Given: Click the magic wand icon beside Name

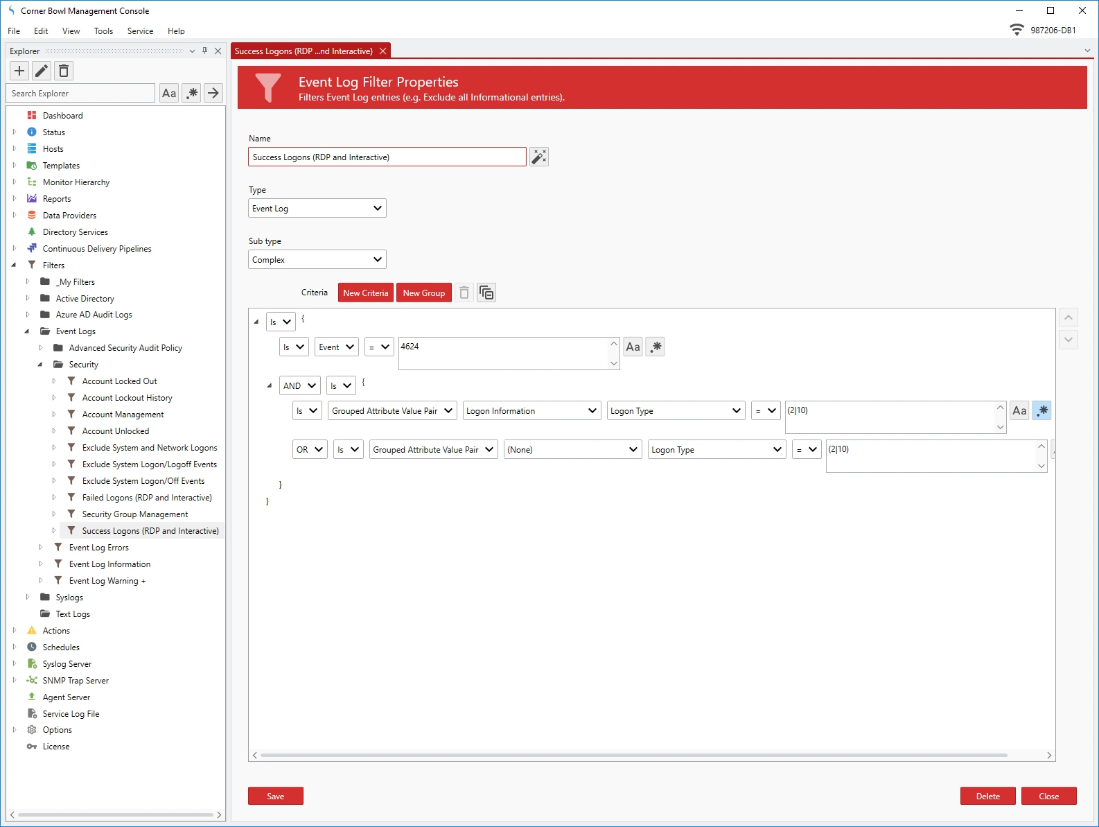Looking at the screenshot, I should point(539,157).
